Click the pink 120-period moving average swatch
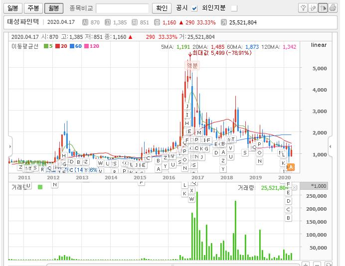Image resolution: width=345 pixels, height=266 pixels. point(86,46)
